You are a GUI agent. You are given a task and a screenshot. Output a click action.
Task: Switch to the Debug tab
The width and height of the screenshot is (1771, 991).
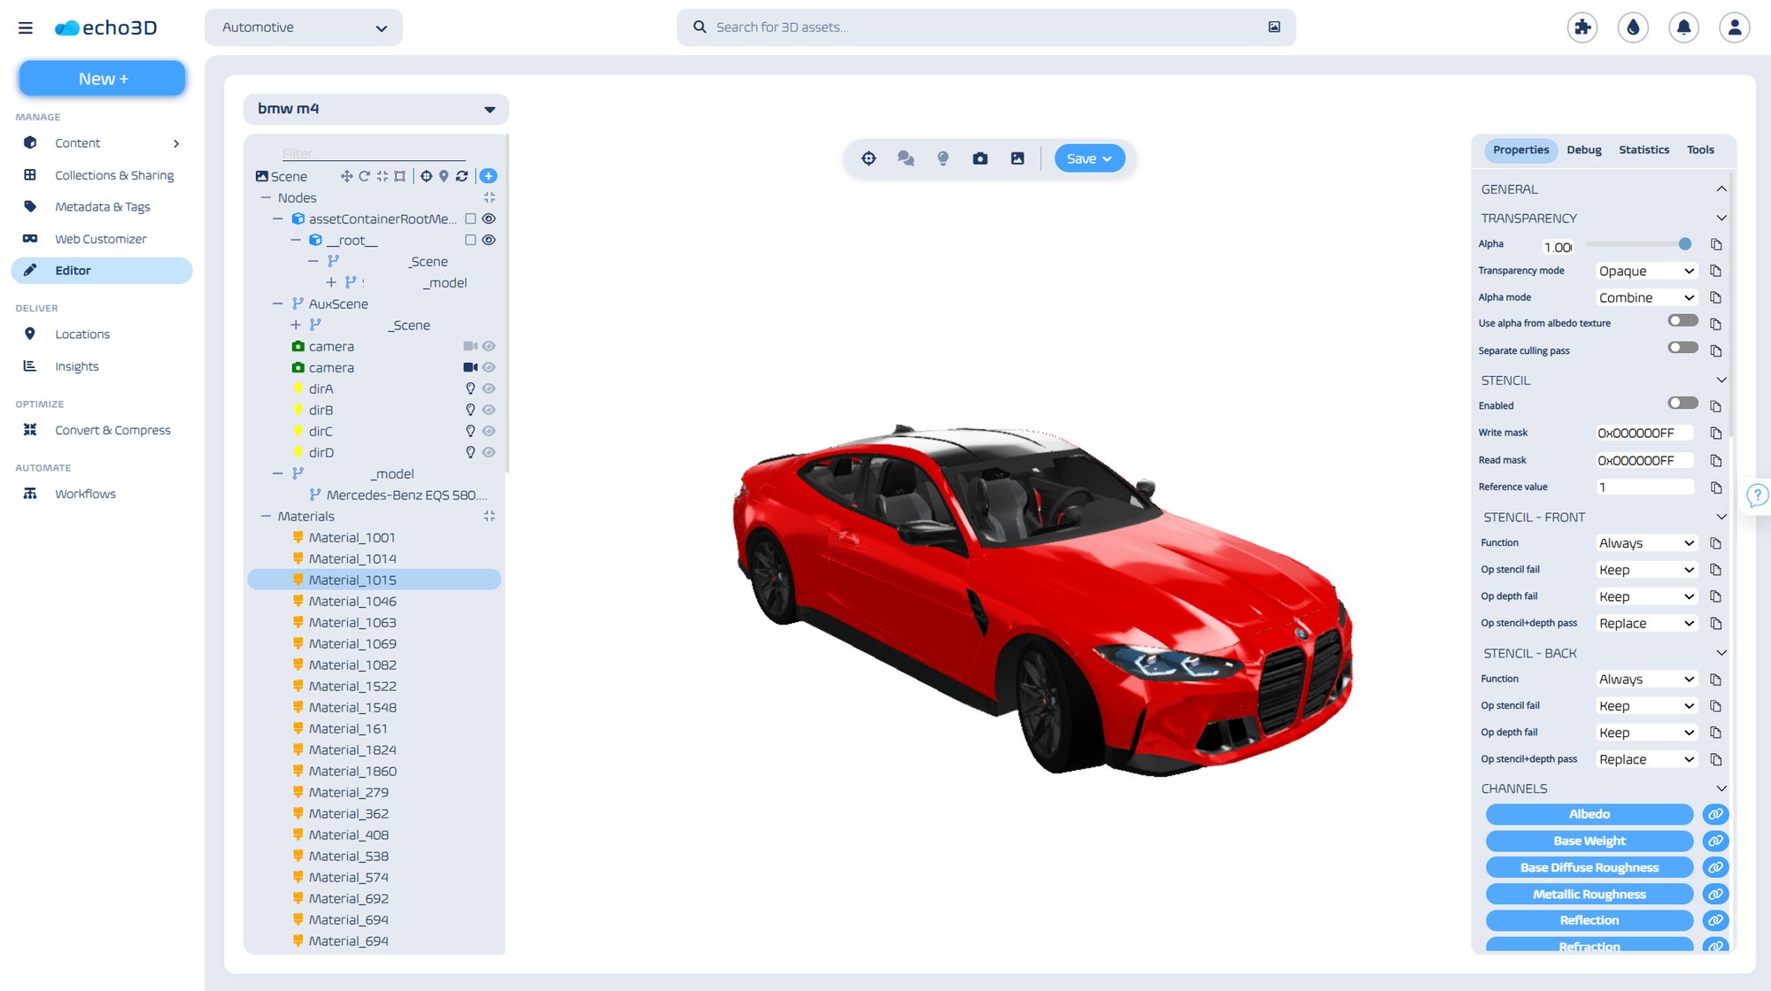pyautogui.click(x=1583, y=150)
